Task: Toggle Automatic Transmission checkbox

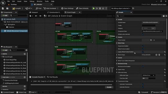Action: (143, 84)
